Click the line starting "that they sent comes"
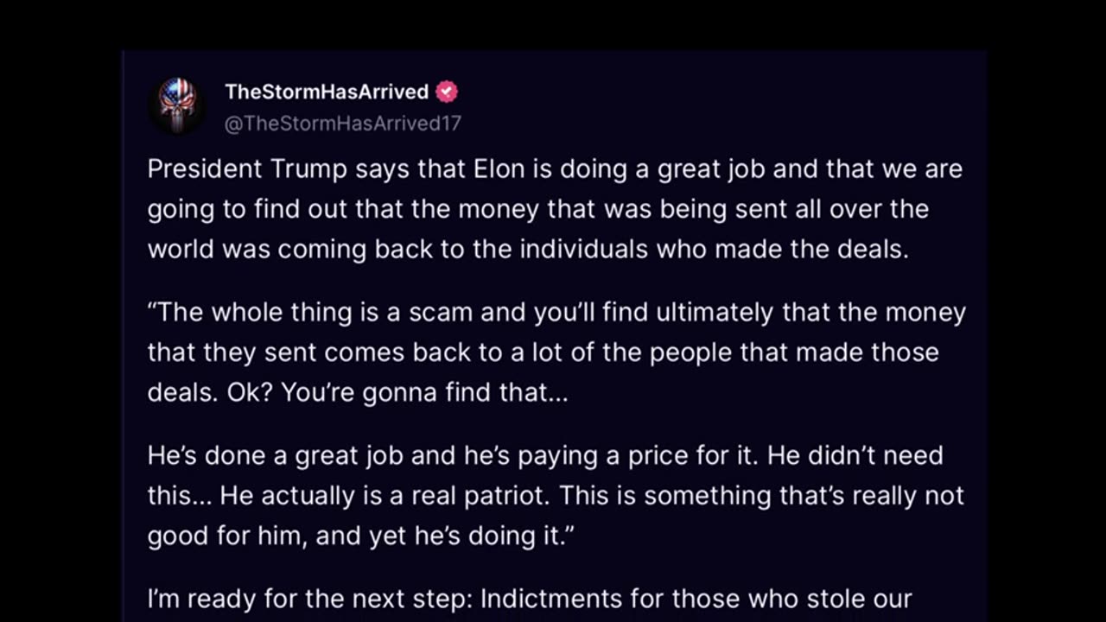The height and width of the screenshot is (622, 1106). click(543, 352)
